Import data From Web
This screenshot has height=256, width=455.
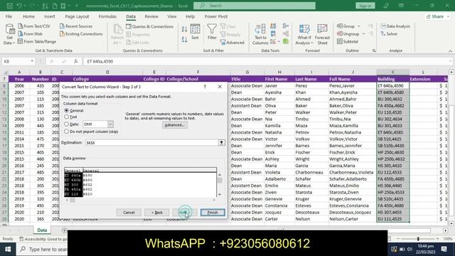30,34
